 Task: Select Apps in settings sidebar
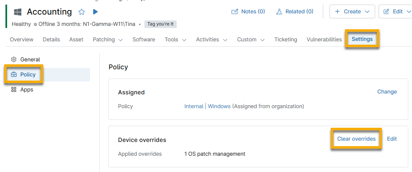[x=26, y=90]
